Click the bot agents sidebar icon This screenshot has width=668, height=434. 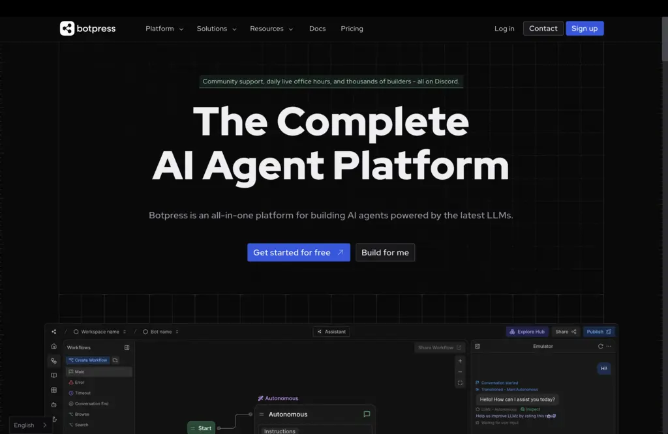(53, 405)
